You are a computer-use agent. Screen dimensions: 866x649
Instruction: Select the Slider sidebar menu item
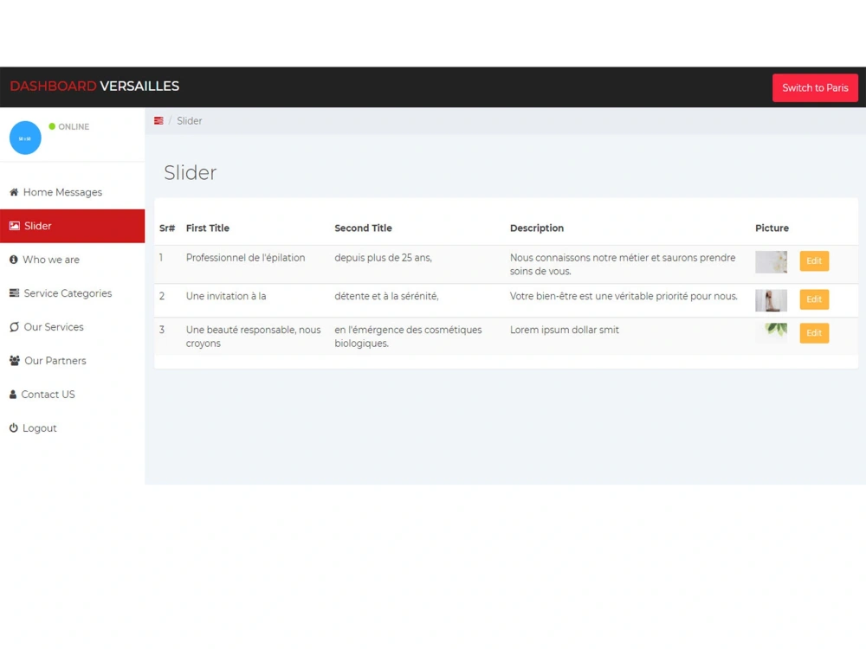pyautogui.click(x=73, y=226)
